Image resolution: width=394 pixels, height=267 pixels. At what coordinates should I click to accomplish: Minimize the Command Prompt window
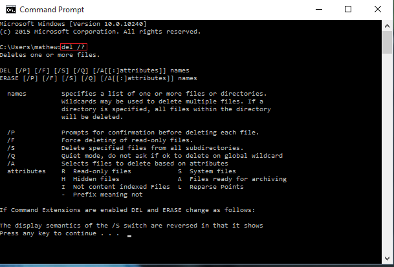pos(317,10)
